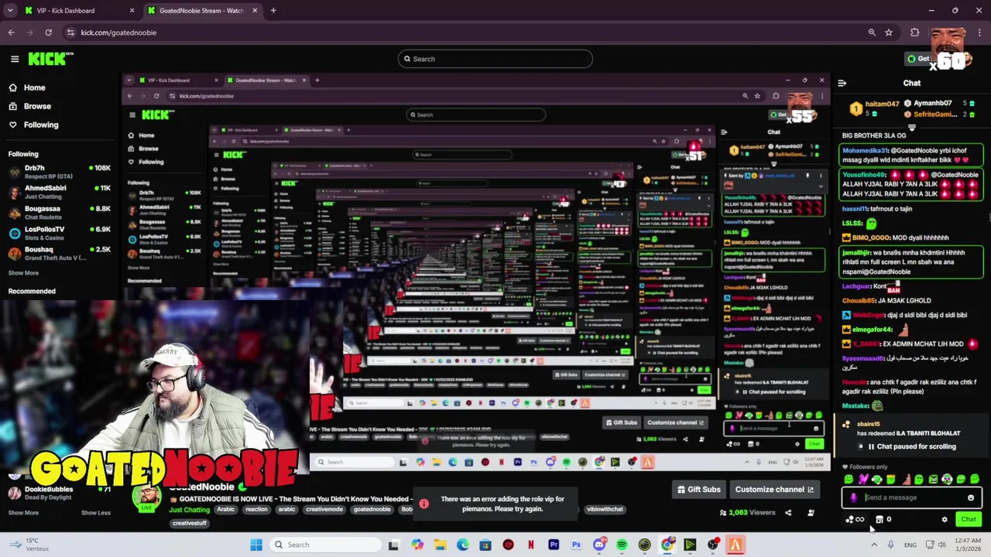Share the stream icon
This screenshot has height=557, width=991.
(x=788, y=513)
